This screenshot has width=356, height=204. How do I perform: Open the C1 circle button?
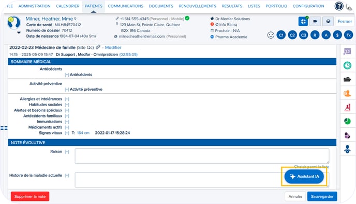pyautogui.click(x=281, y=35)
